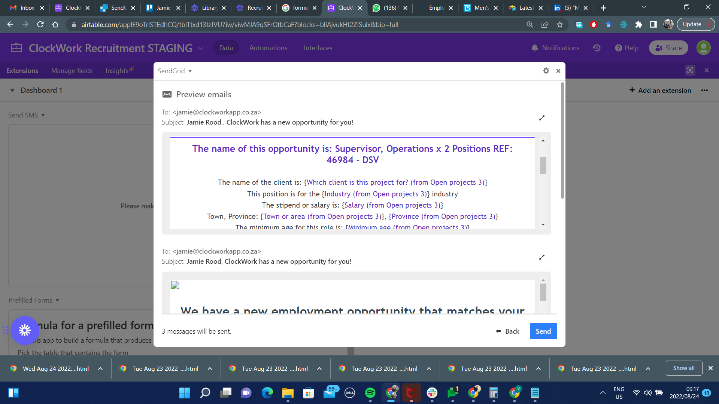Switch to the Data tab
This screenshot has height=404, width=719.
pos(226,48)
